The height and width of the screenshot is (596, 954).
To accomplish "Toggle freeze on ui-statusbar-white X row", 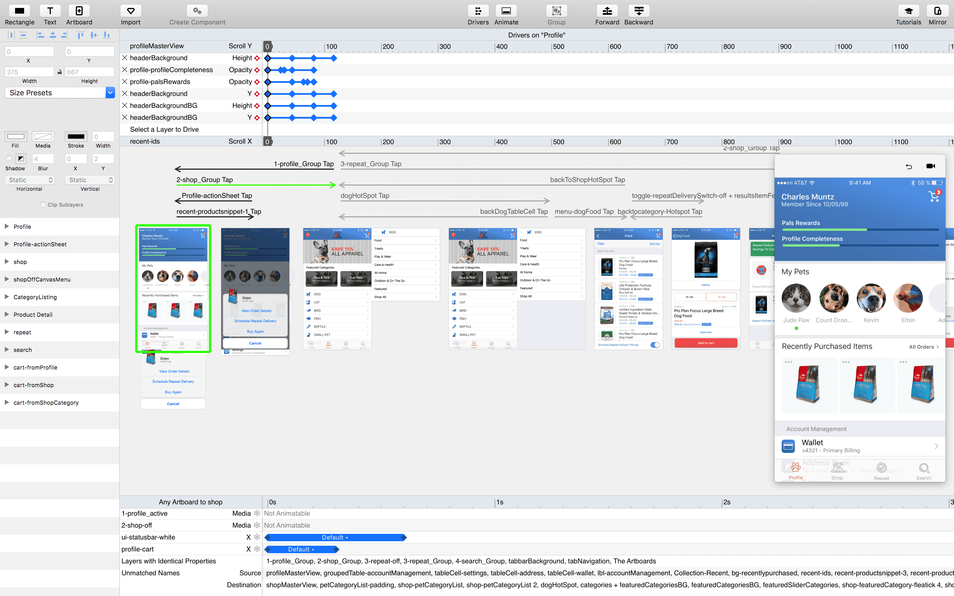I will 257,537.
